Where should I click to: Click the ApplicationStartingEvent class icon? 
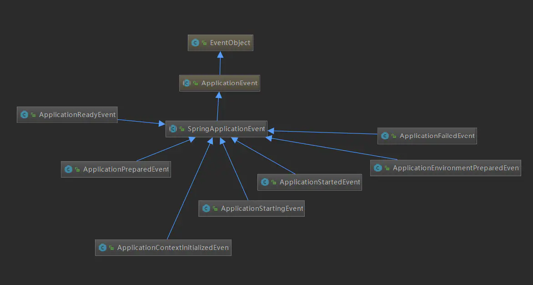pos(206,208)
